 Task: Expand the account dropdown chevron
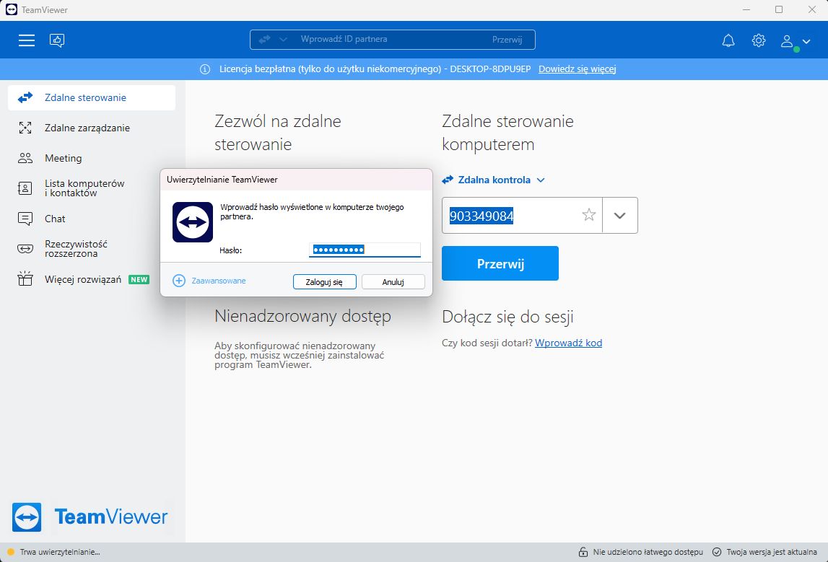(x=806, y=40)
